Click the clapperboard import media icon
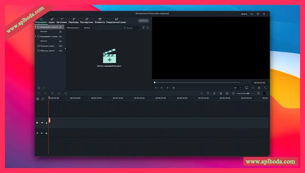This screenshot has width=305, height=173. 109,56
